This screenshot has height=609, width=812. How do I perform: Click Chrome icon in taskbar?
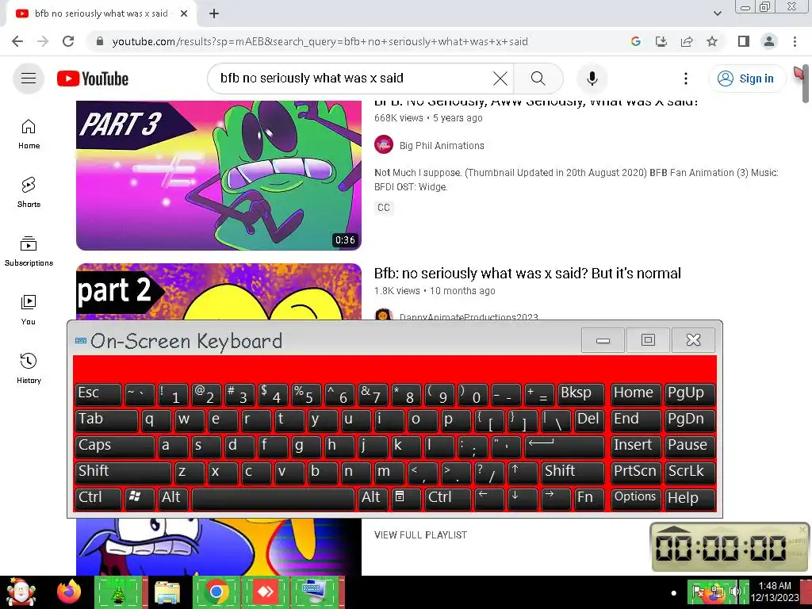pos(216,592)
